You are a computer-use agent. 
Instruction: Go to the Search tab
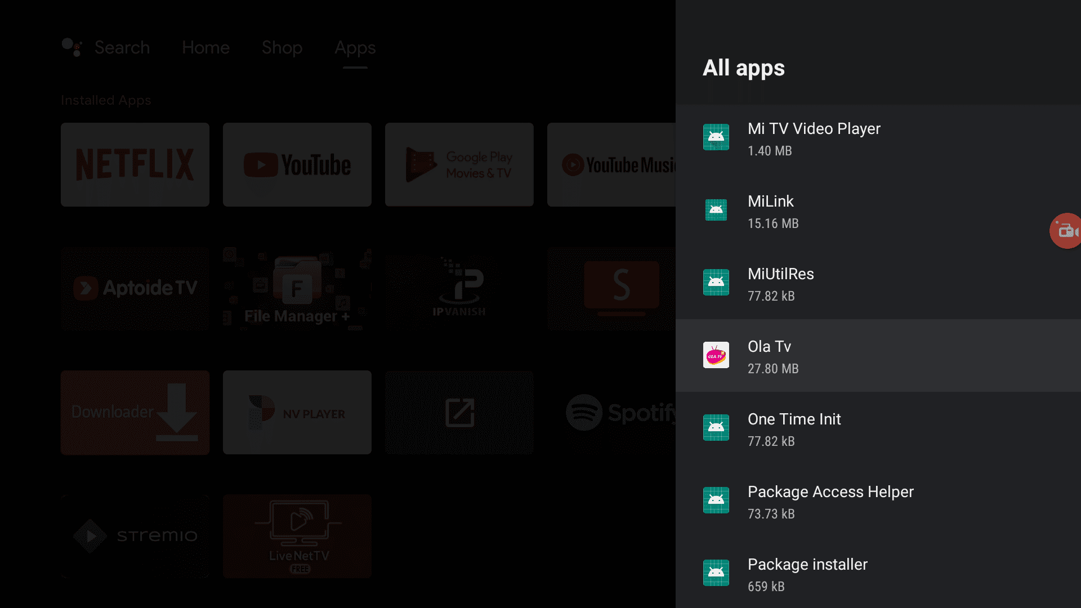tap(122, 47)
